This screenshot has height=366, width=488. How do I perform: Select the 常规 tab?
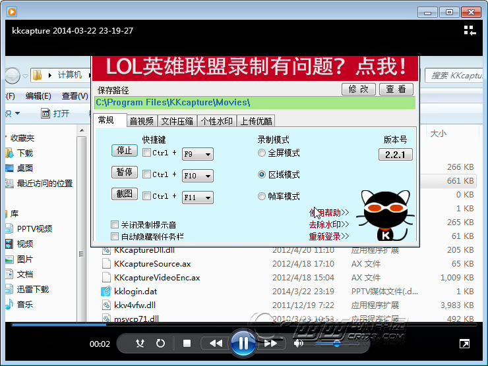pos(110,120)
